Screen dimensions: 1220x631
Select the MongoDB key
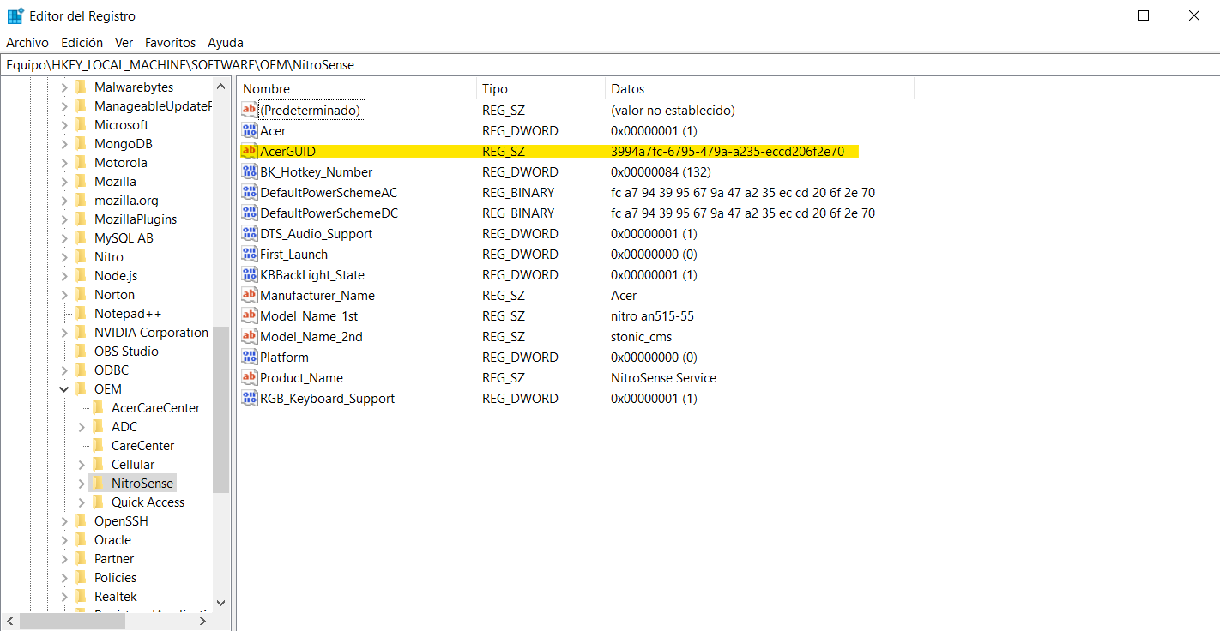click(124, 143)
